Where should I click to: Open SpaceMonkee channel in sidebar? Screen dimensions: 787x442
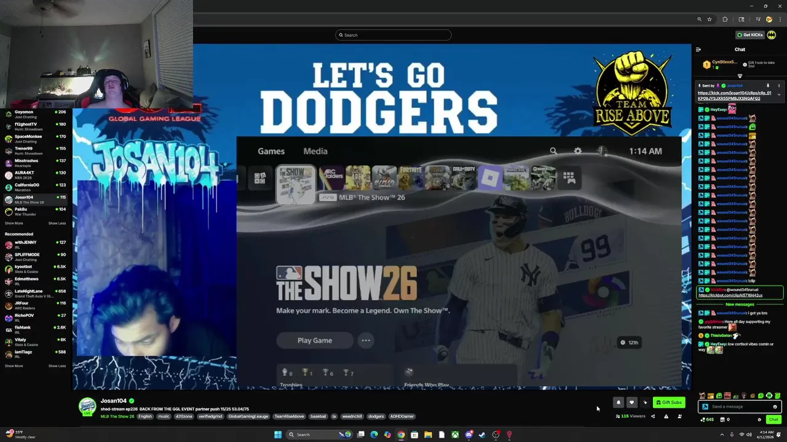click(x=36, y=139)
